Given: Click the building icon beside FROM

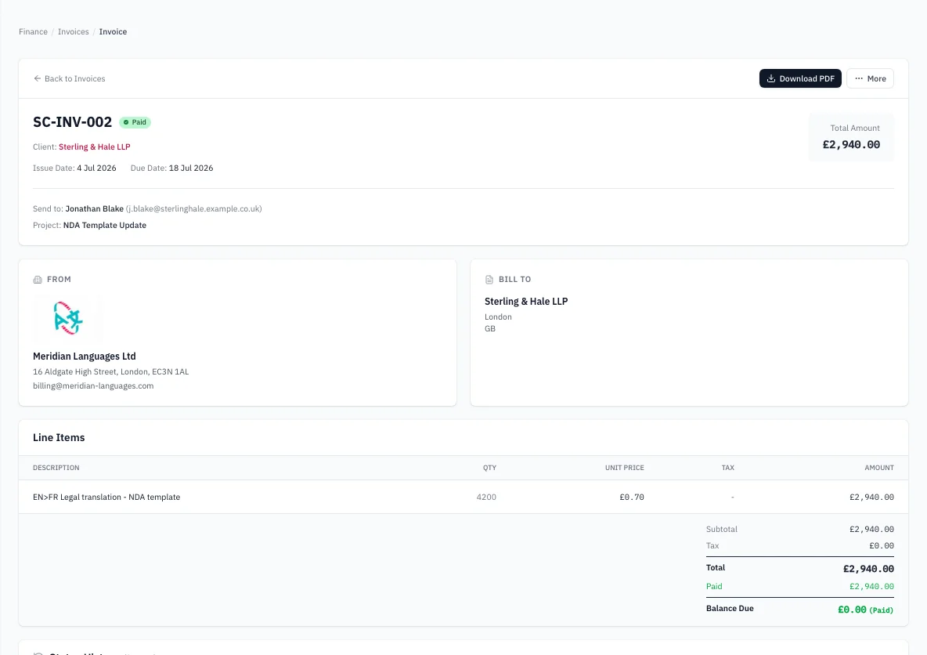Looking at the screenshot, I should point(38,279).
